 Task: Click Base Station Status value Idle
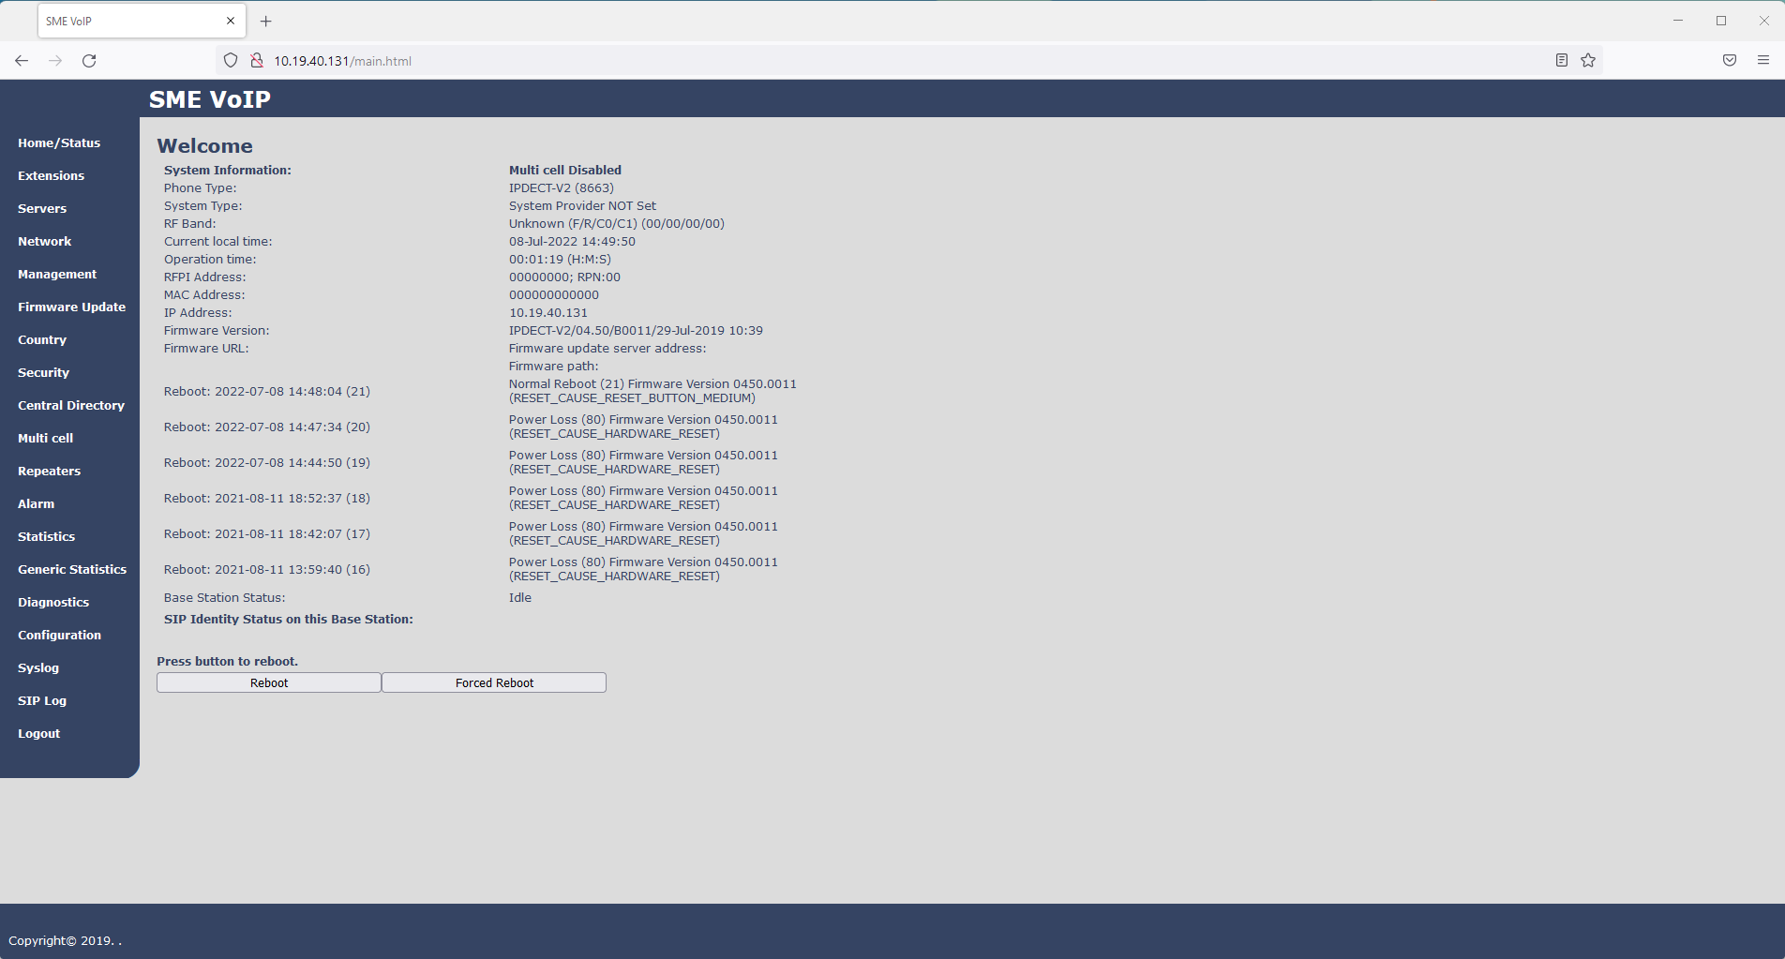click(520, 598)
